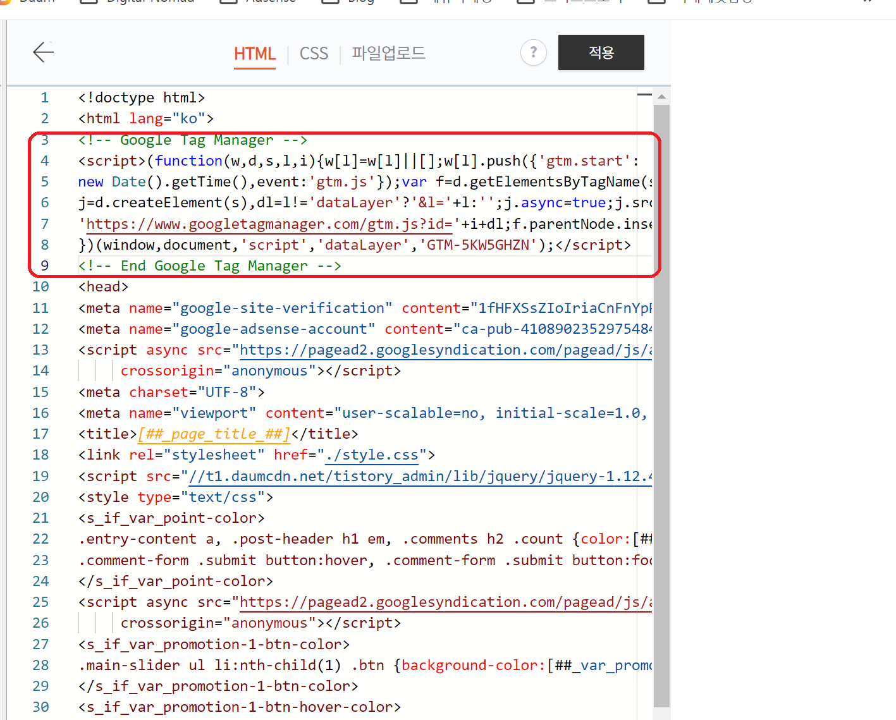
Task: Click the t1.daumcdn.net jquery script URL
Action: click(x=420, y=477)
